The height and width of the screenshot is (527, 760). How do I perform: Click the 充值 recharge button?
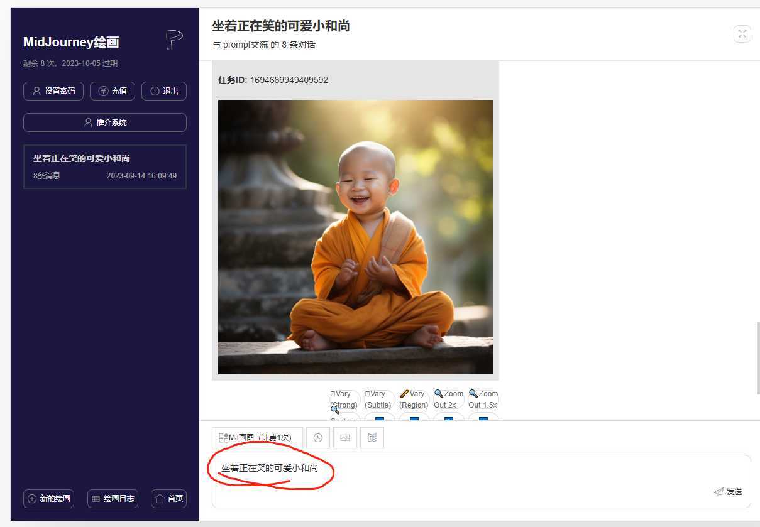tap(113, 90)
